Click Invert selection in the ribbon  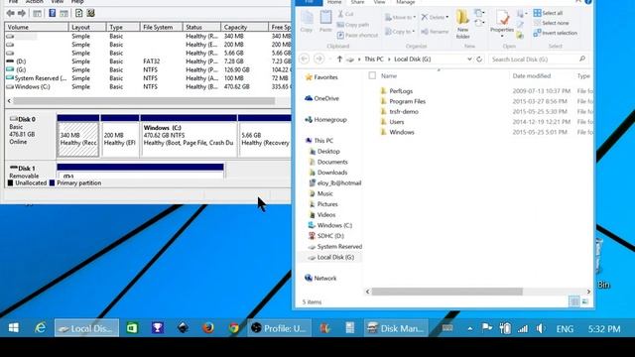pos(556,33)
